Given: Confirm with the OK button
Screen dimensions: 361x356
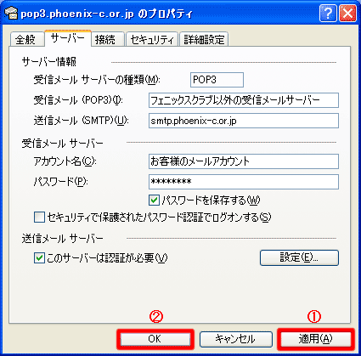Looking at the screenshot, I should pyautogui.click(x=155, y=339).
